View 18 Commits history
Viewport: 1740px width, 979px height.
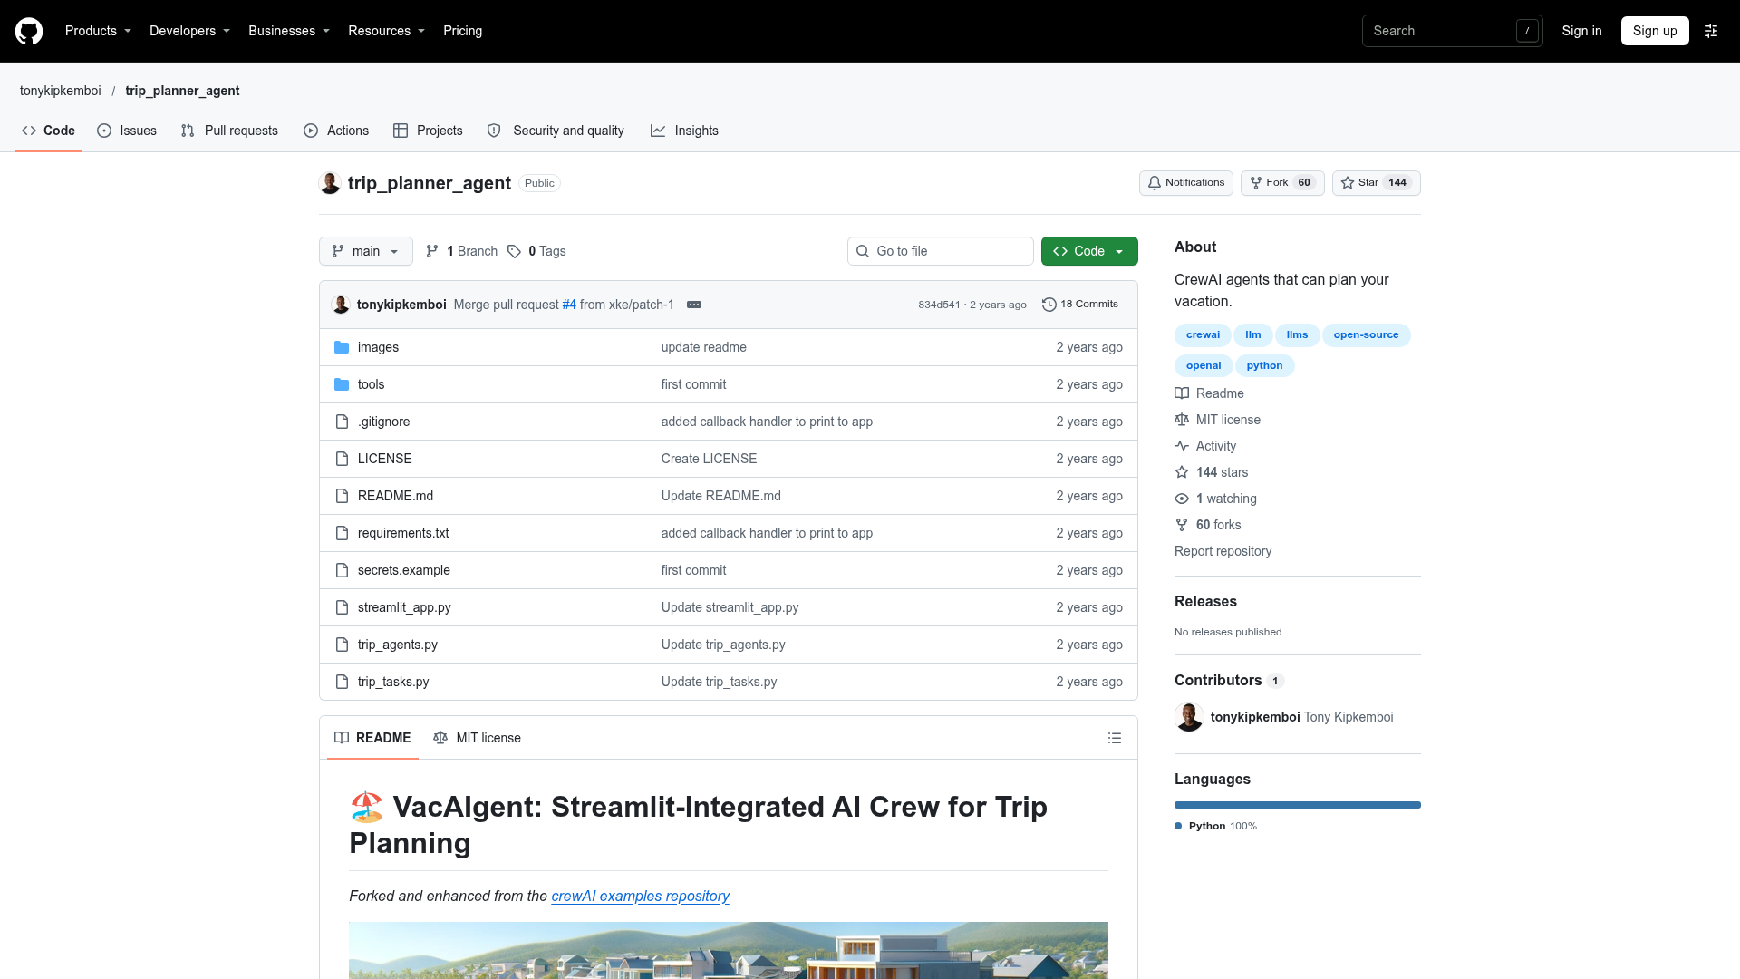click(x=1080, y=305)
